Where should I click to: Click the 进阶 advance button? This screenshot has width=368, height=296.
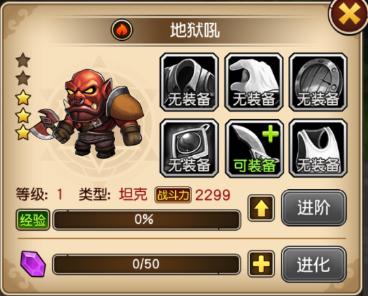point(313,208)
